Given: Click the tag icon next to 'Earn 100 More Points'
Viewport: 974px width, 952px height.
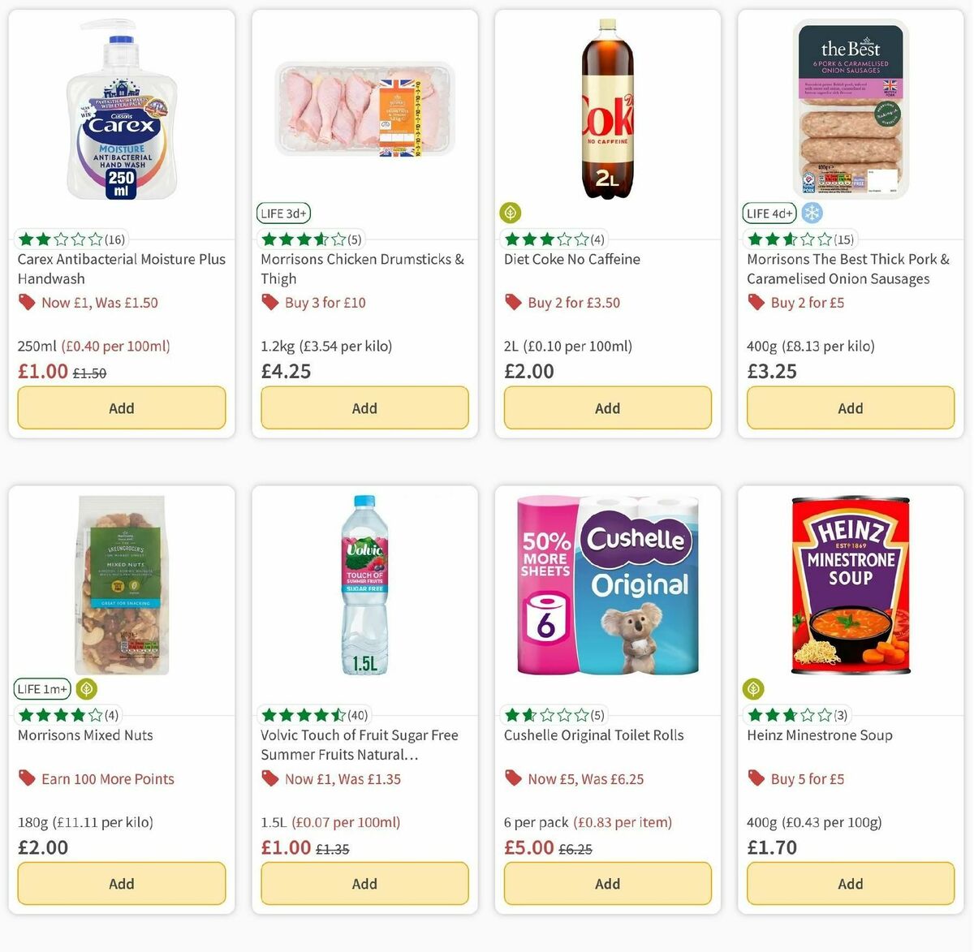Looking at the screenshot, I should pos(27,778).
